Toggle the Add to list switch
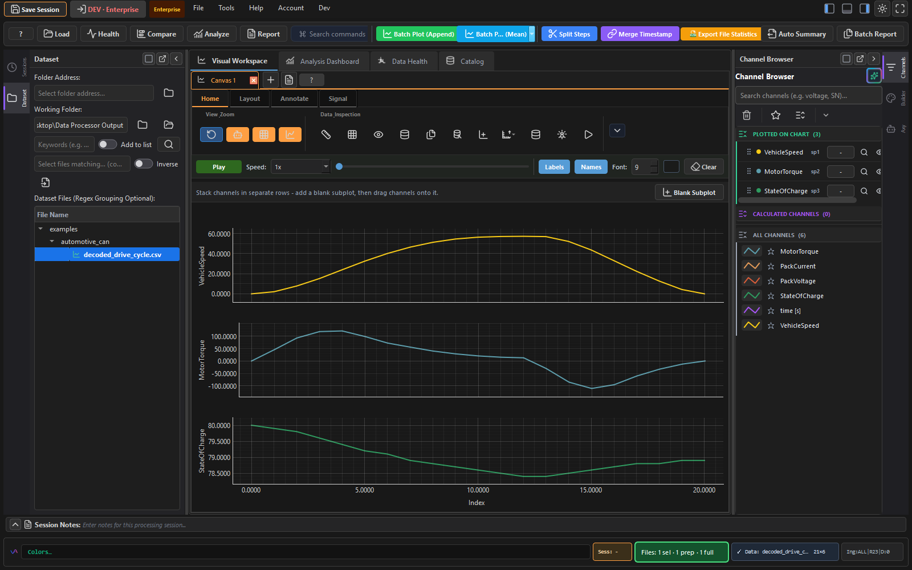912x570 pixels. (x=107, y=144)
